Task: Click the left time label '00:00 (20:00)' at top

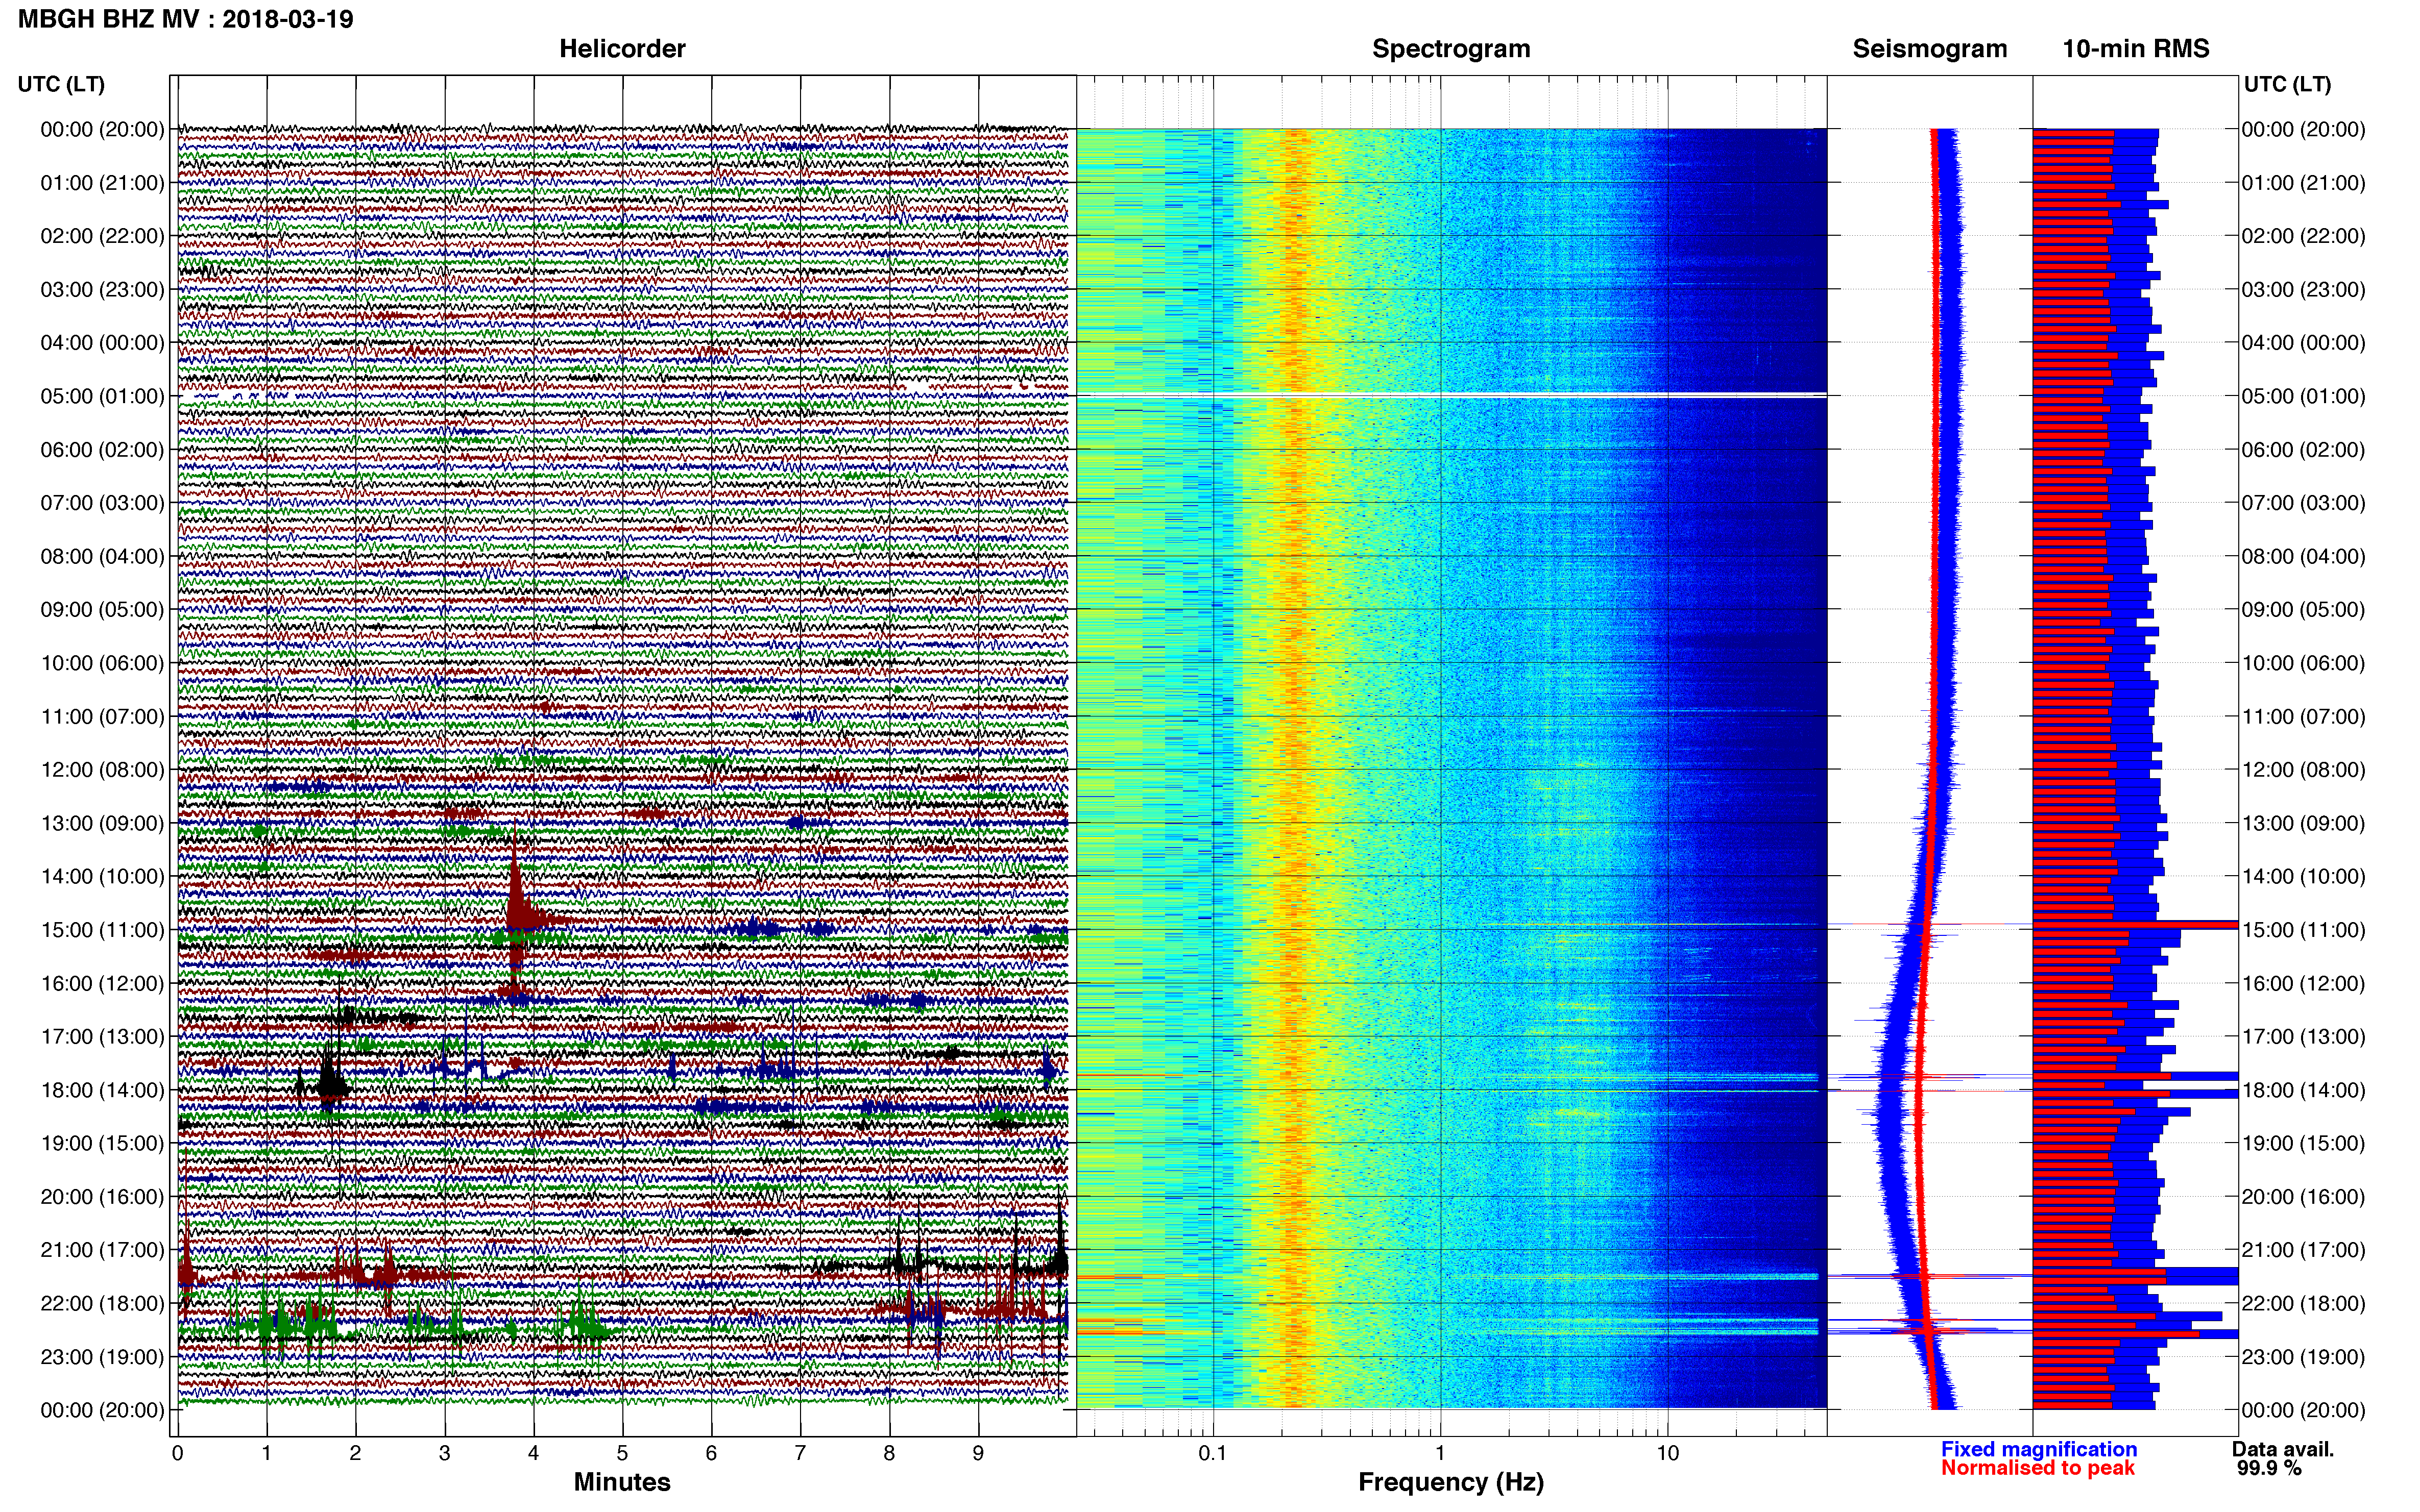Action: (x=102, y=129)
